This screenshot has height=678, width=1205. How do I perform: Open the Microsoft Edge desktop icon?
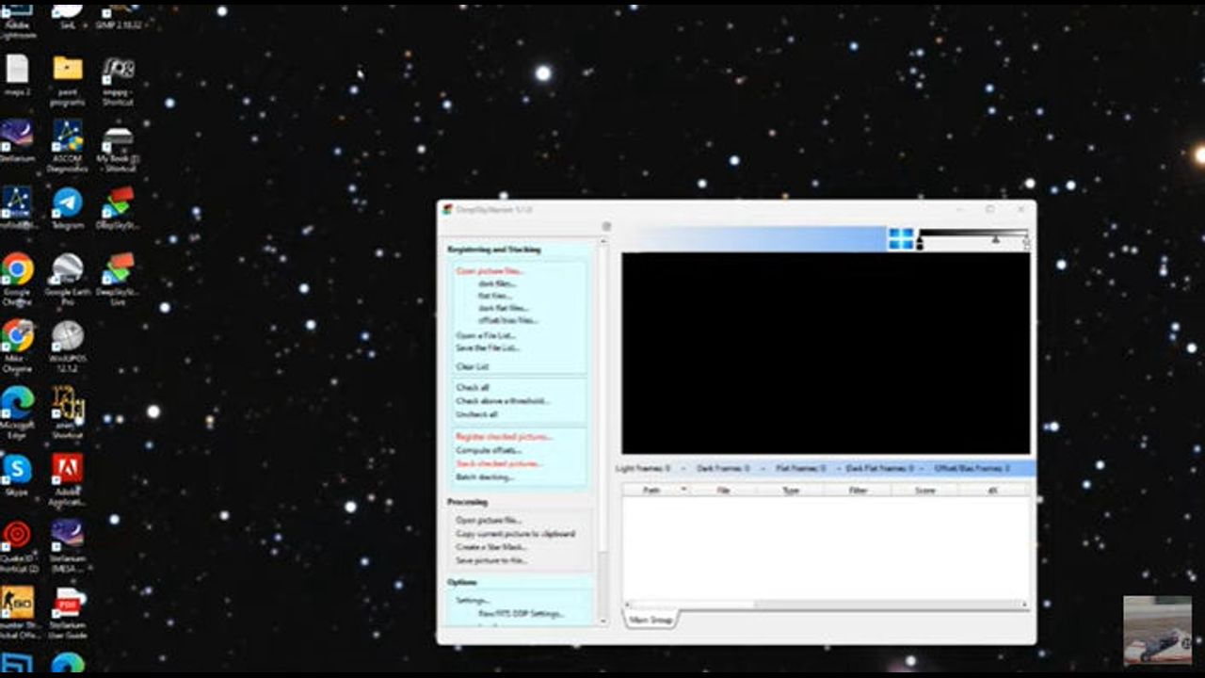(x=17, y=403)
